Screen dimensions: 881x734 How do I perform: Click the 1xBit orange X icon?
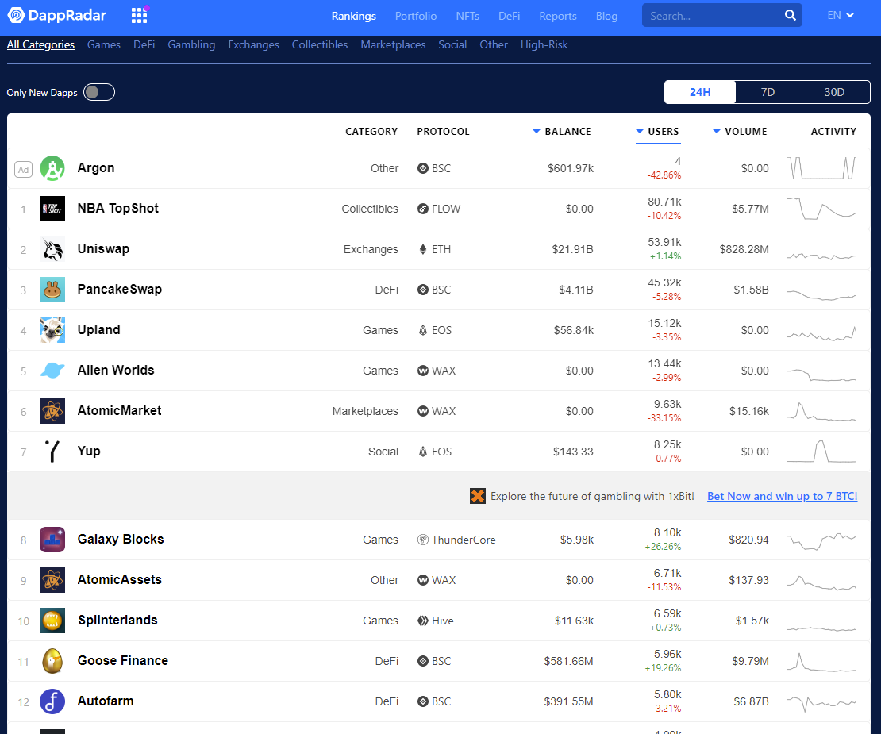click(478, 496)
